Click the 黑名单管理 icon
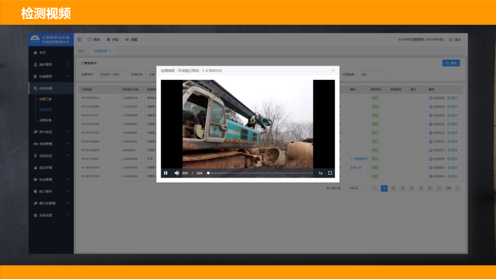The image size is (496, 279). click(35, 204)
